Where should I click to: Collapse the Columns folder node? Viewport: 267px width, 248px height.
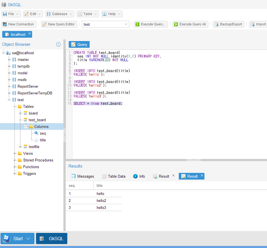[26, 127]
